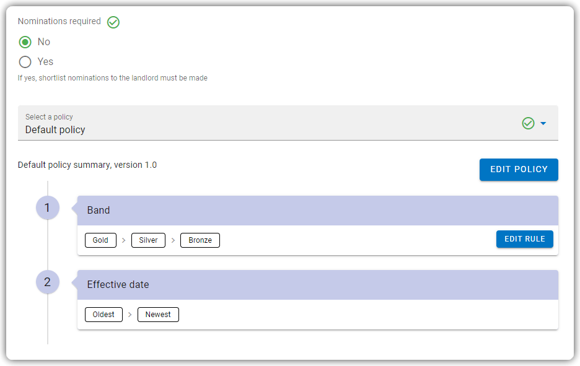Click the Bronze band chip

click(x=200, y=240)
